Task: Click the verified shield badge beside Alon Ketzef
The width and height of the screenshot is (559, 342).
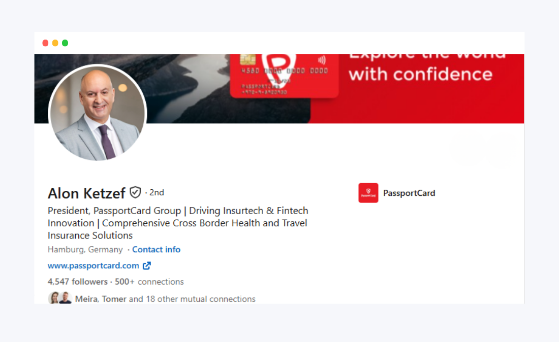Action: pyautogui.click(x=135, y=192)
